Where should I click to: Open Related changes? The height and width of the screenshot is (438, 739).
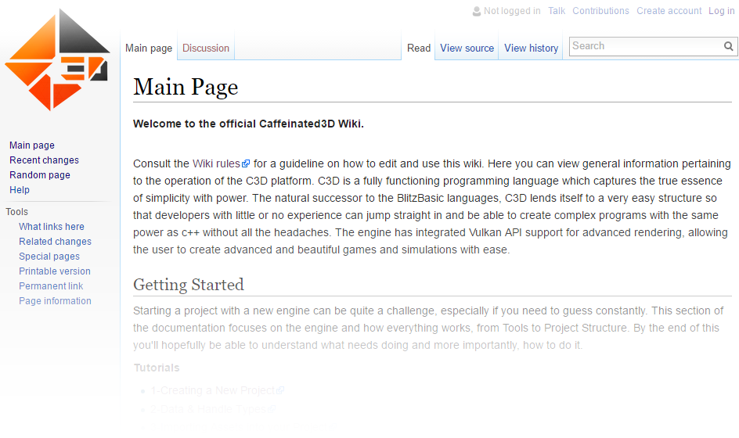pos(55,241)
